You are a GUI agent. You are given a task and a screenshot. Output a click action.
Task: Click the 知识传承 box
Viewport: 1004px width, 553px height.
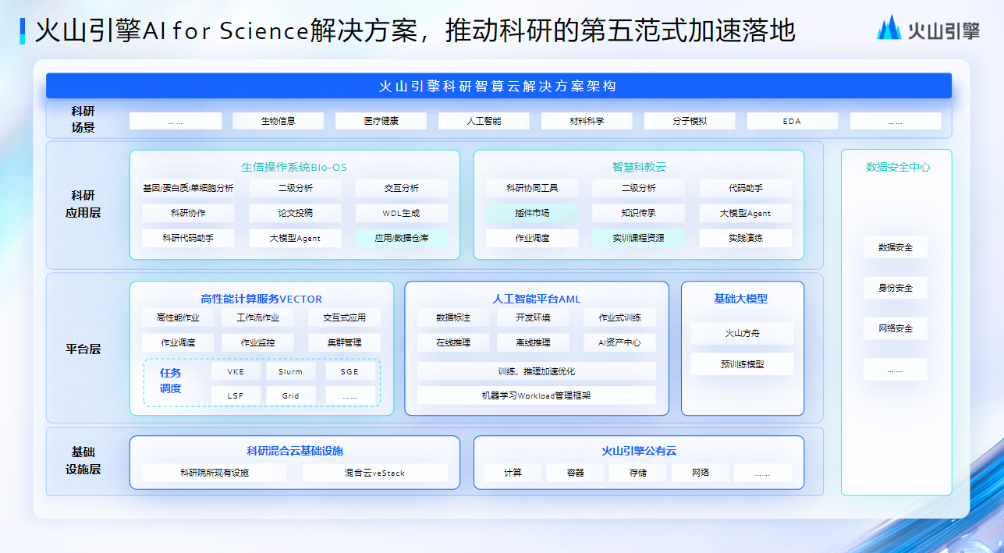[639, 213]
